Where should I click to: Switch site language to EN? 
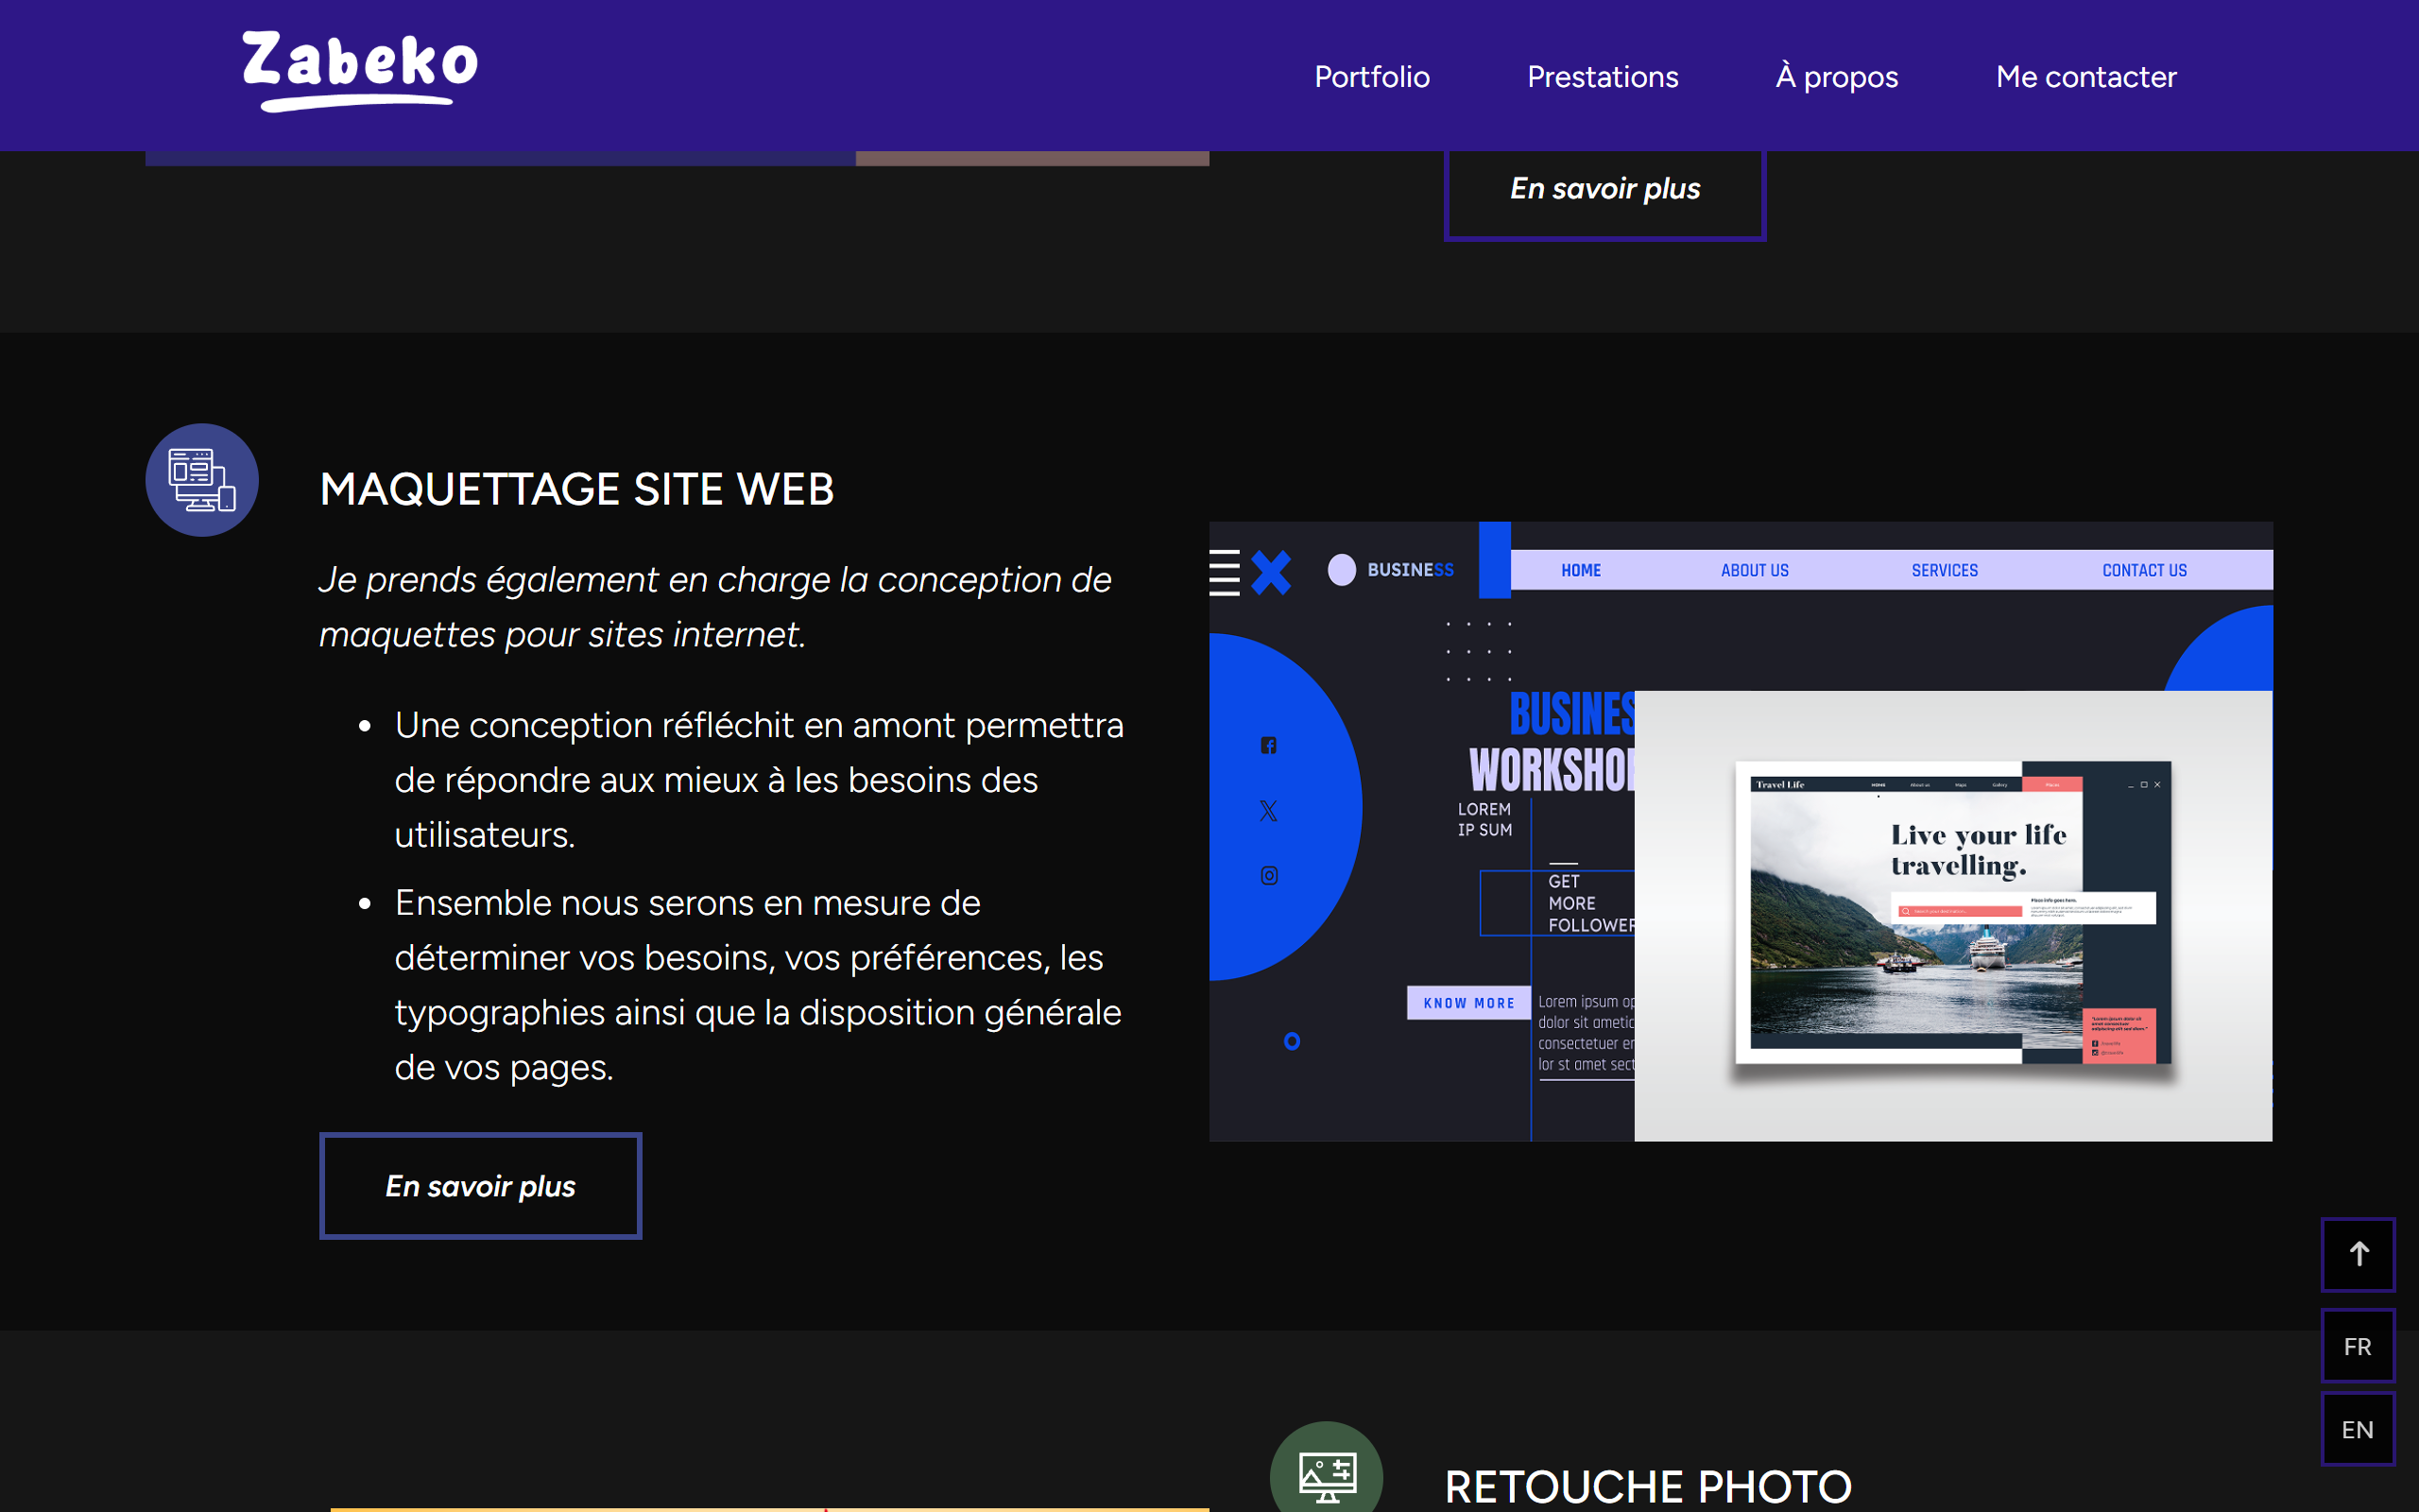[2357, 1428]
